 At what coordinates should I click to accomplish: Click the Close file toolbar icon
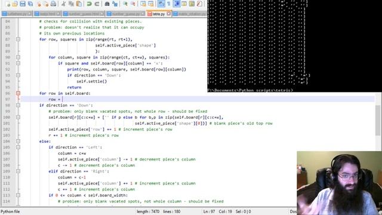[39, 4]
